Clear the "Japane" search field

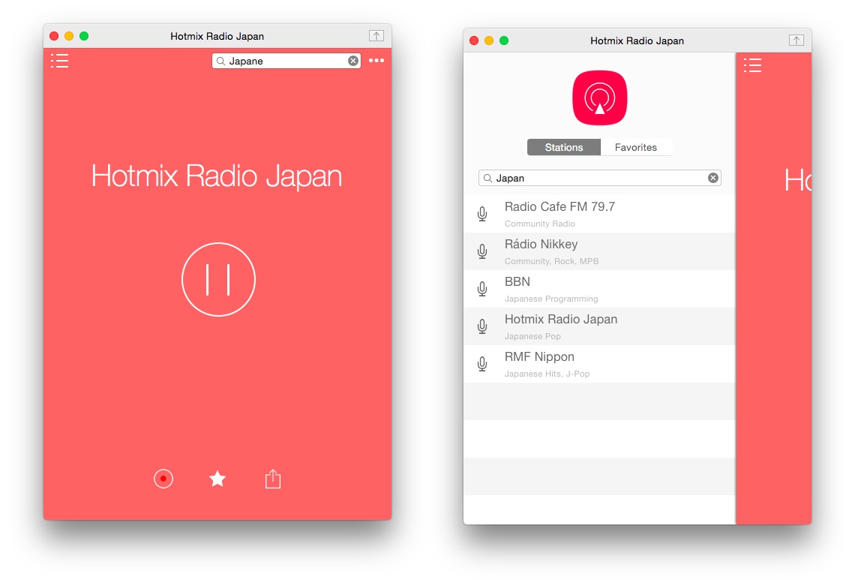click(x=353, y=61)
